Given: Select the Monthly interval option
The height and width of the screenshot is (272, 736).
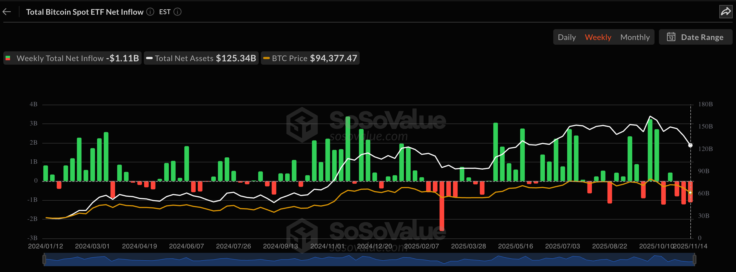Looking at the screenshot, I should pos(635,37).
